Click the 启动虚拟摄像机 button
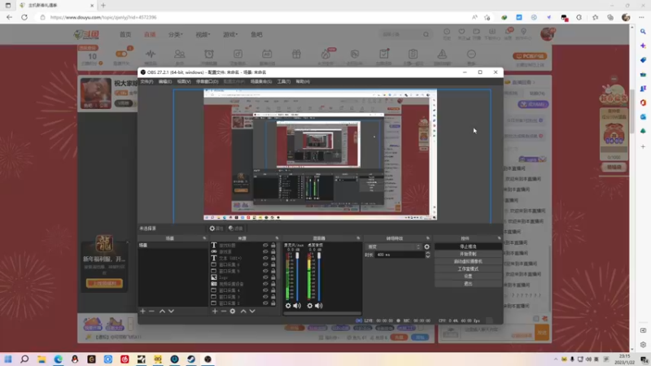This screenshot has height=366, width=651. tap(468, 261)
